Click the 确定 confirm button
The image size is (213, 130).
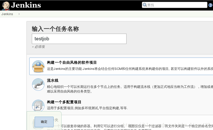click(44, 122)
